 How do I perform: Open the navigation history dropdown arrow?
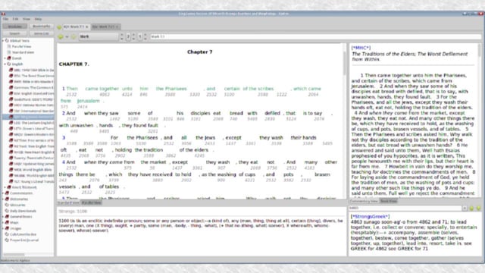pos(67,36)
